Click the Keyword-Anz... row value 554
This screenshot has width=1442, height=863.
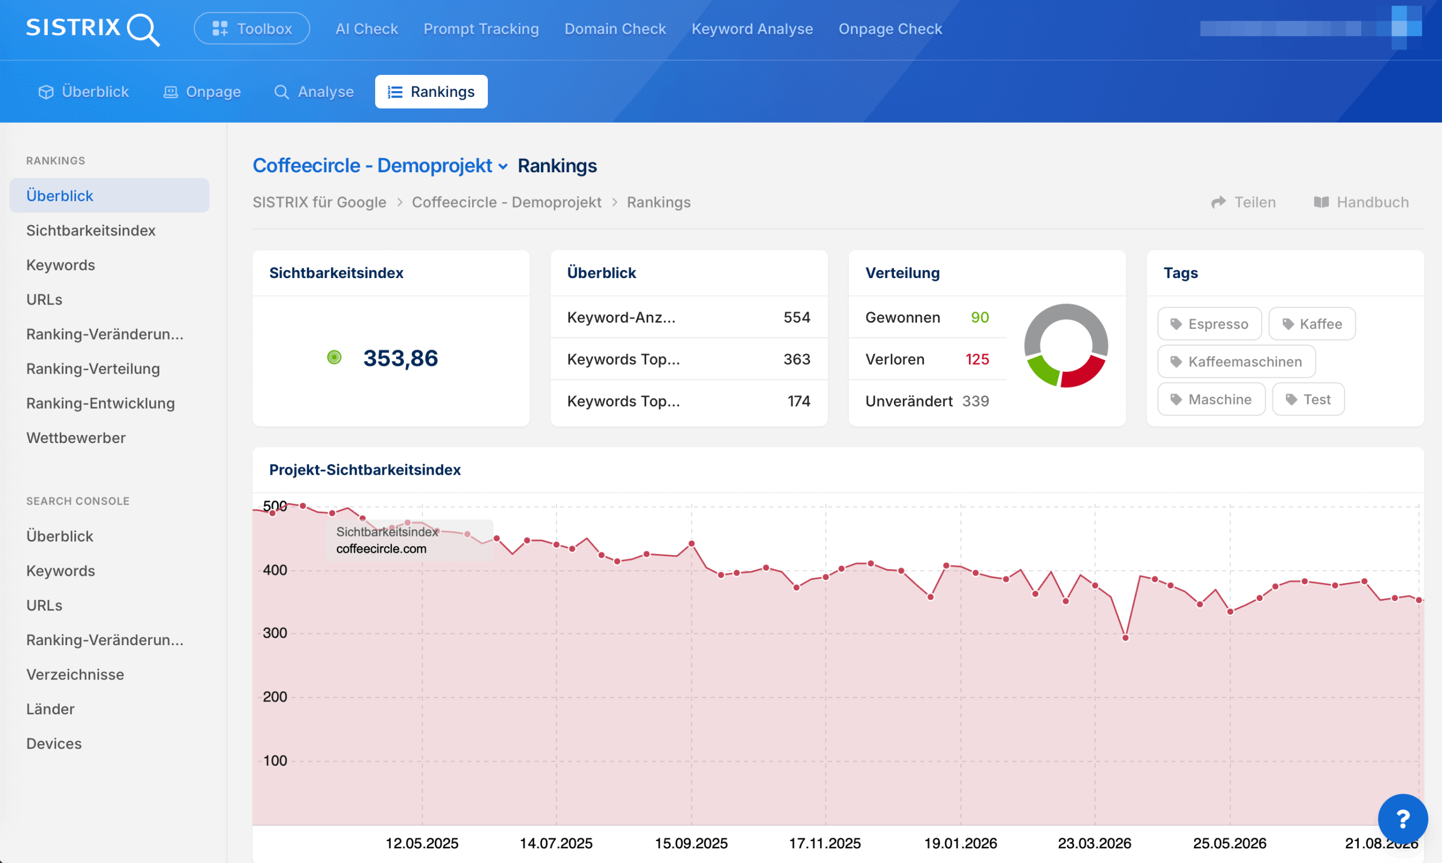point(796,318)
